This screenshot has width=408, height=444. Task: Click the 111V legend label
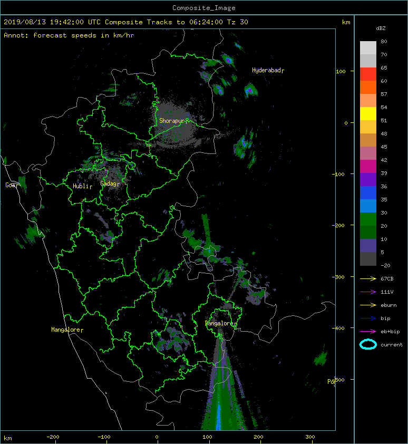click(x=387, y=292)
